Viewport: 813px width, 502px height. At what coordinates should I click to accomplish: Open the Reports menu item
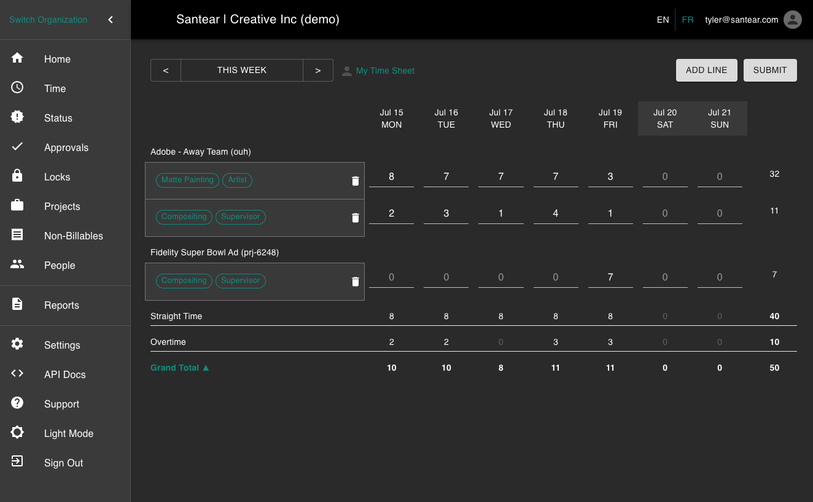65,305
